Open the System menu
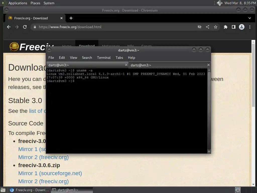This screenshot has width=257, height=193. pyautogui.click(x=49, y=3)
